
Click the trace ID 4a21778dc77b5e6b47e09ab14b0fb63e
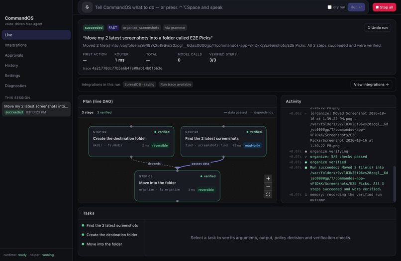(x=127, y=68)
